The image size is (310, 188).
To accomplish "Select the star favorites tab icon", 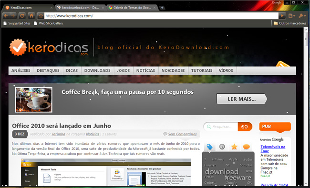I will (x=234, y=147).
